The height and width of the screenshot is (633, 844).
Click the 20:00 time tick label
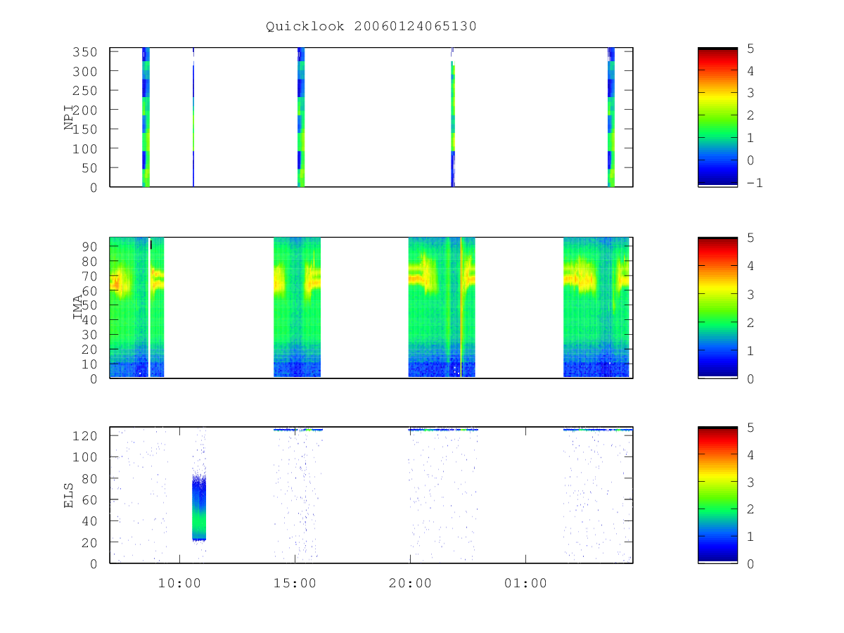(410, 583)
